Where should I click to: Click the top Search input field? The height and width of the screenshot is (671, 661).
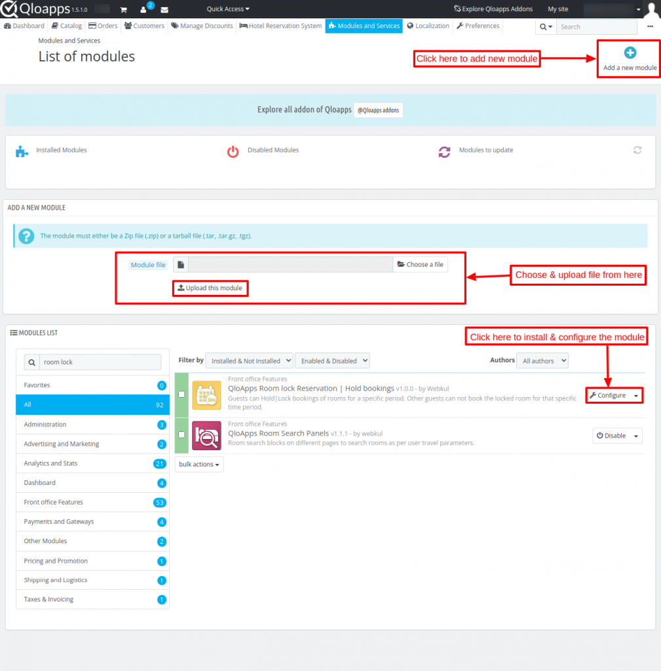pos(596,26)
